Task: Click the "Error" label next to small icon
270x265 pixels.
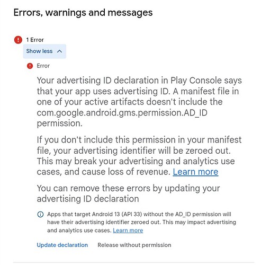Action: coord(43,66)
